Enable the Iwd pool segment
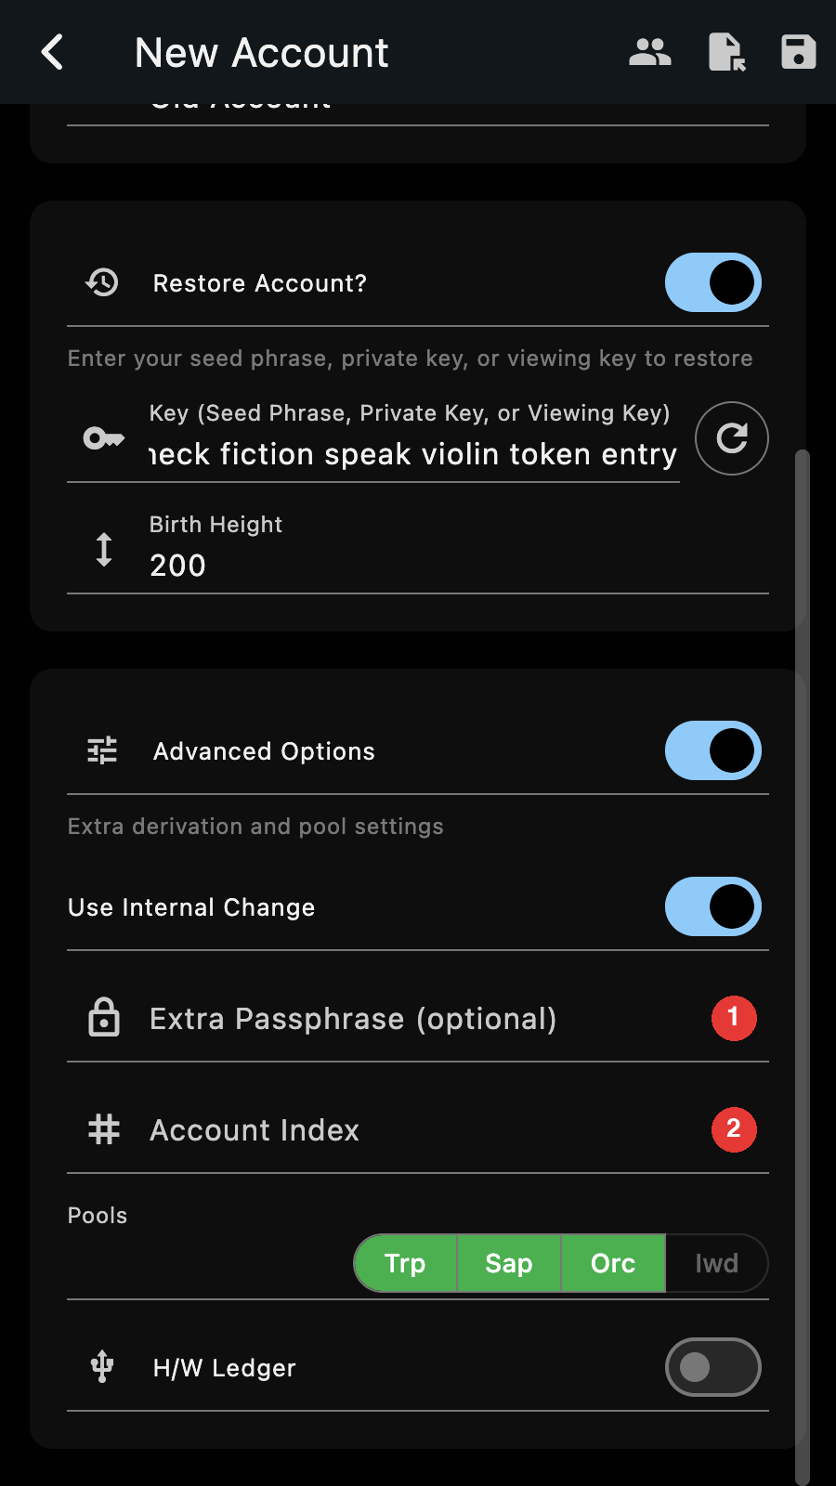Image resolution: width=836 pixels, height=1486 pixels. pyautogui.click(x=716, y=1263)
